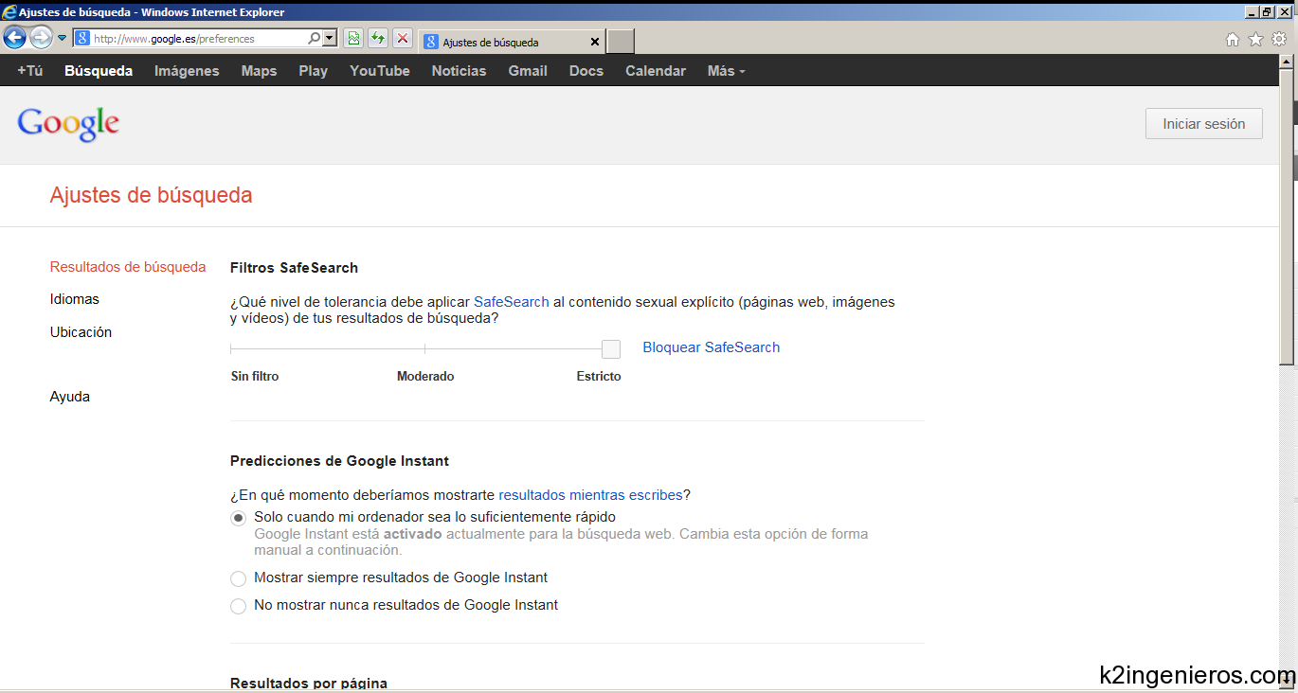Select 'Solo cuando mi ordenador sea' radio
This screenshot has height=693, width=1298.
pyautogui.click(x=239, y=518)
